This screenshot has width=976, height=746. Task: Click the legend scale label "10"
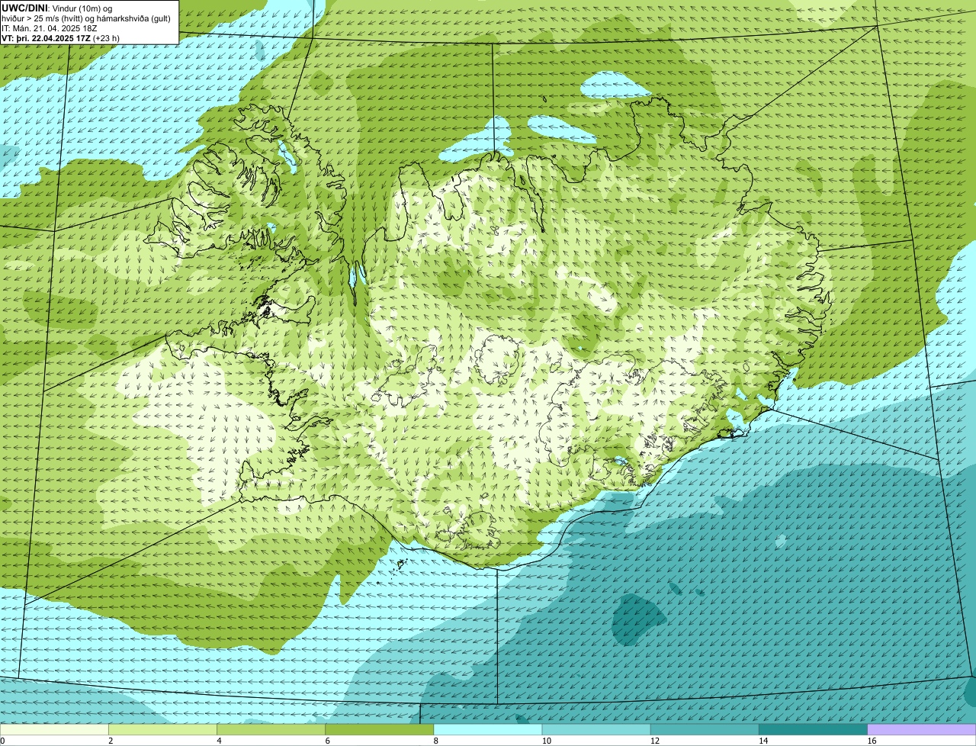coord(547,741)
